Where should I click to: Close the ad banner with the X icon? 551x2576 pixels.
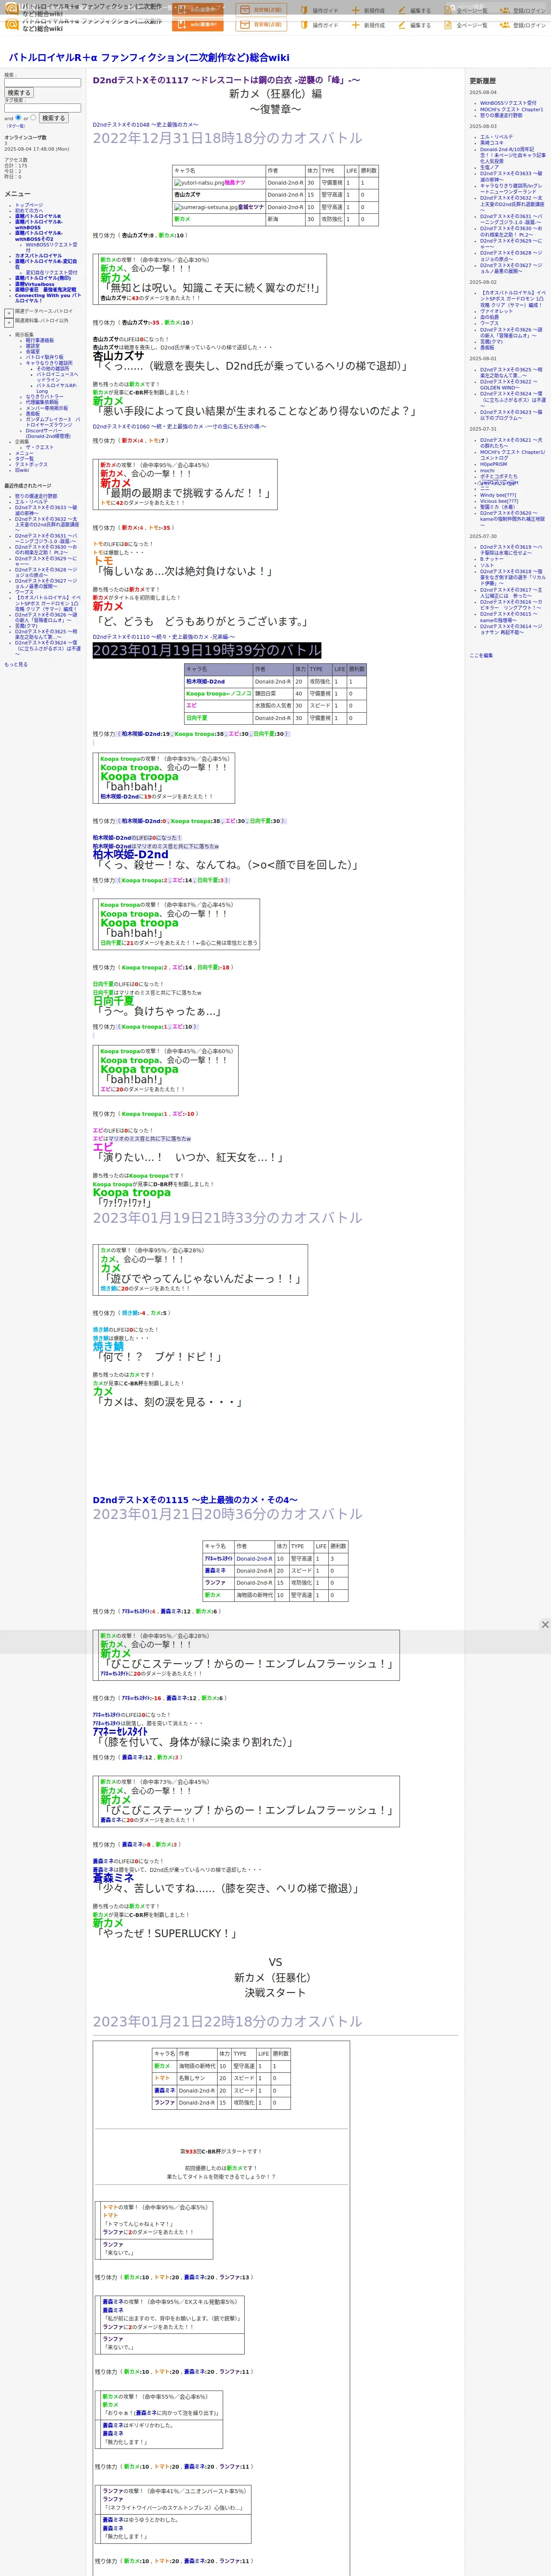pos(544,1625)
